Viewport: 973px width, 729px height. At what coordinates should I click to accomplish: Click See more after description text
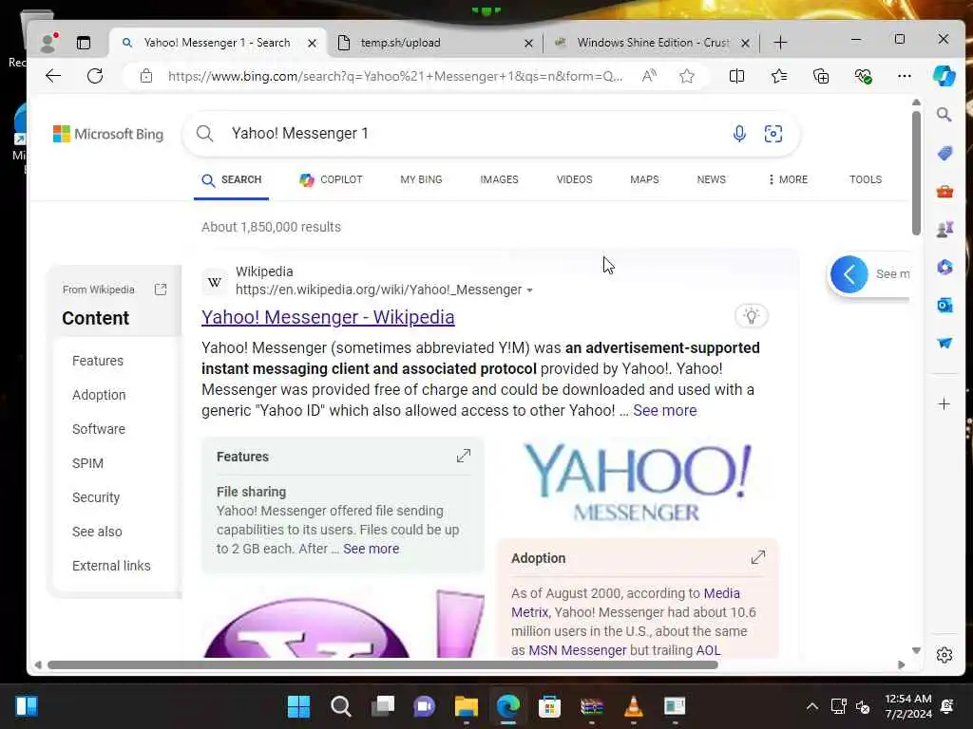[x=664, y=410]
